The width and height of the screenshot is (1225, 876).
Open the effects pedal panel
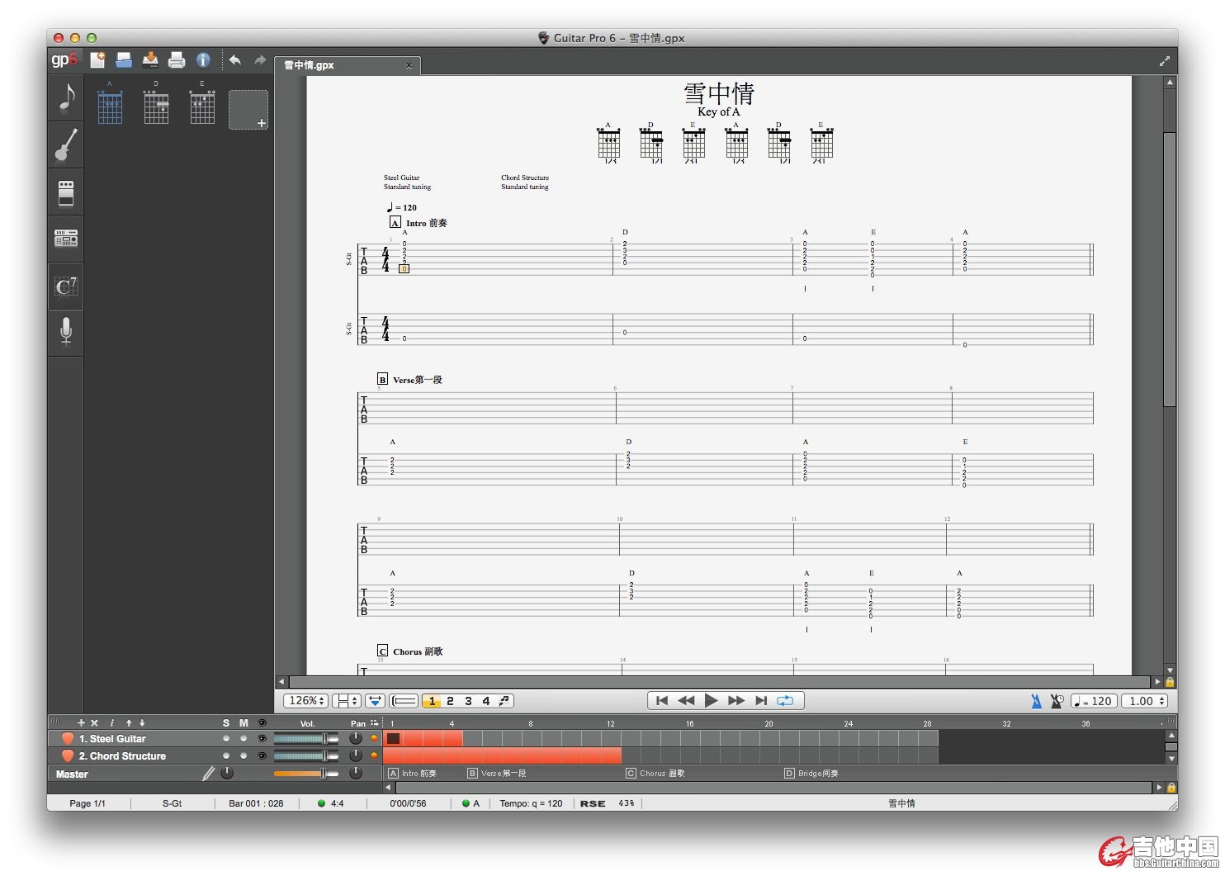click(x=66, y=193)
